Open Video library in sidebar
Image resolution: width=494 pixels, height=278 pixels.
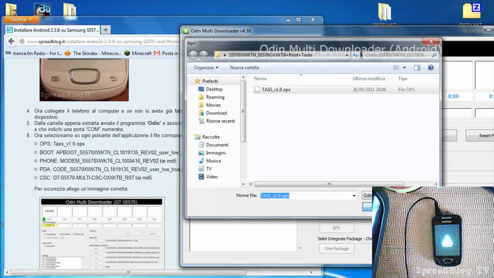point(208,177)
